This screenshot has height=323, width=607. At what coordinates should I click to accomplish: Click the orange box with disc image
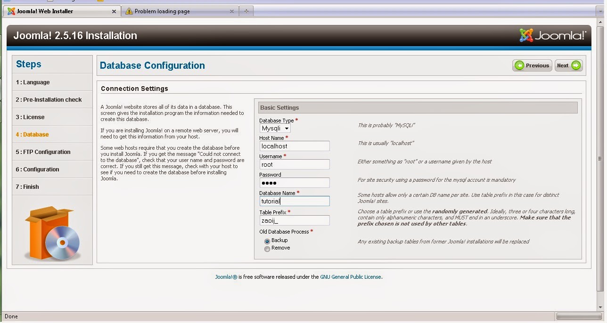[52, 234]
